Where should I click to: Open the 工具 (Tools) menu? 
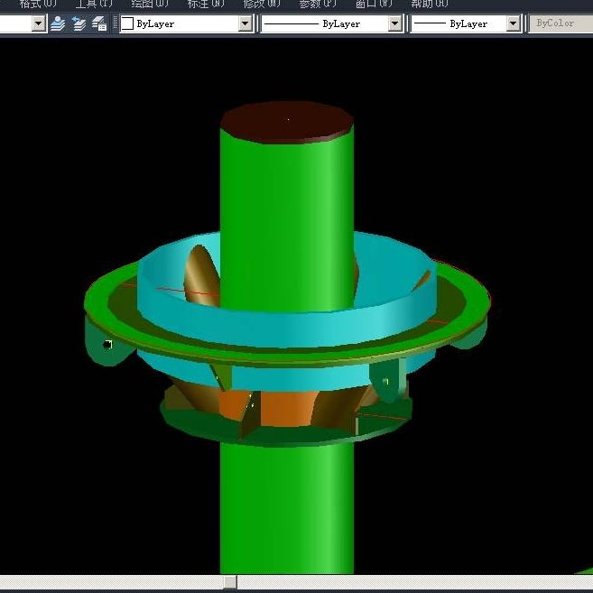(92, 4)
